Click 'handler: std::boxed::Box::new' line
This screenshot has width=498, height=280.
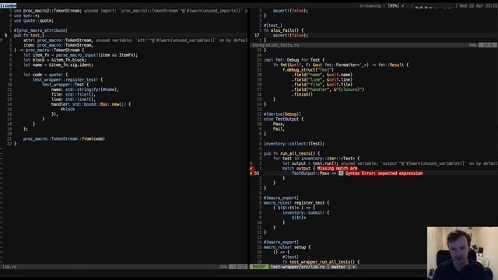pyautogui.click(x=91, y=104)
